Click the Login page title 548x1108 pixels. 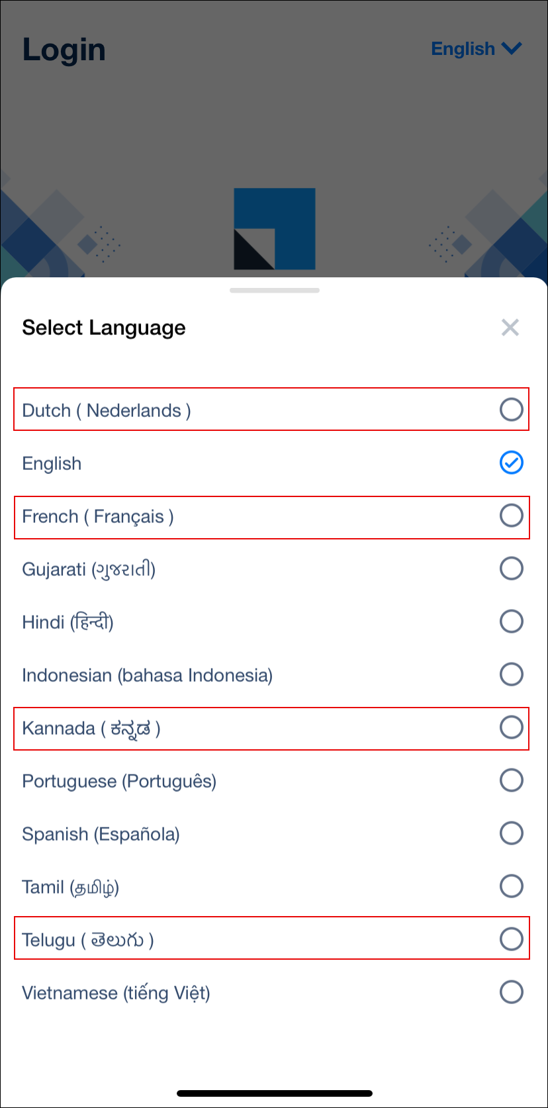click(x=64, y=50)
